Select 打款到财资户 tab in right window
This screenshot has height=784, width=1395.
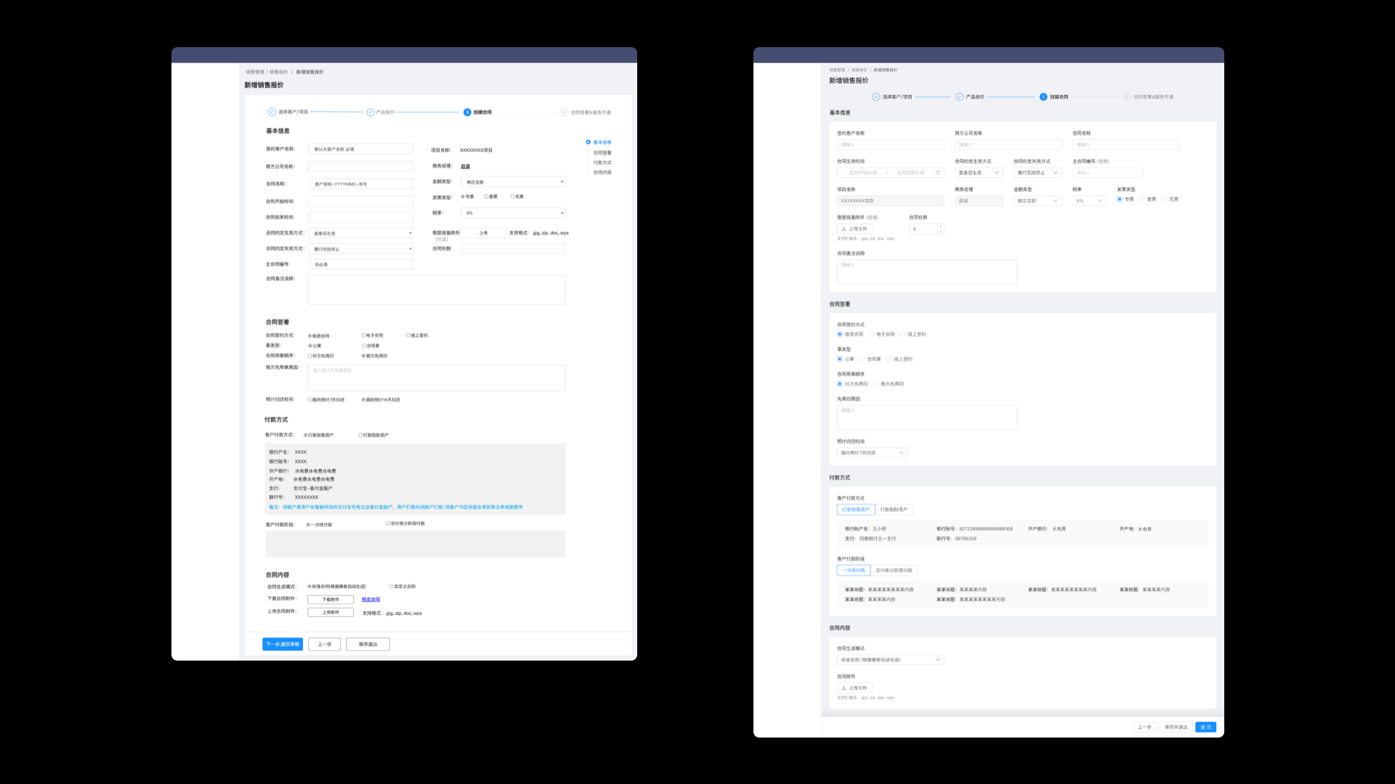point(894,510)
